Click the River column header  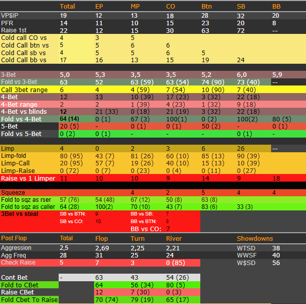tap(174, 238)
